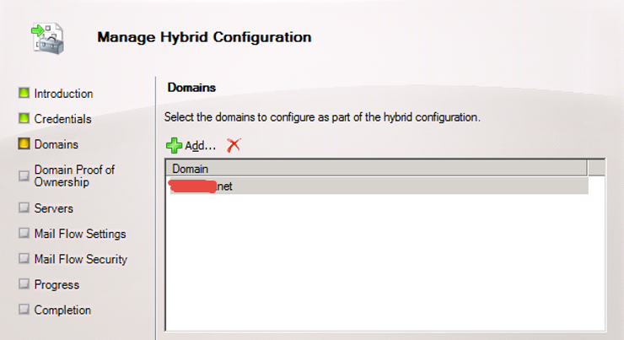Click the Completion step status icon
The image size is (624, 340).
point(24,310)
